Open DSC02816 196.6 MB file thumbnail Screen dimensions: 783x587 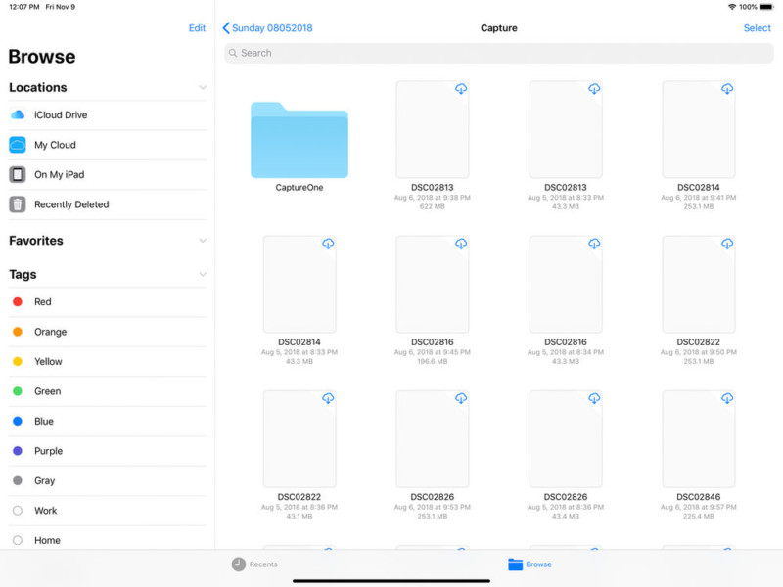tap(432, 284)
